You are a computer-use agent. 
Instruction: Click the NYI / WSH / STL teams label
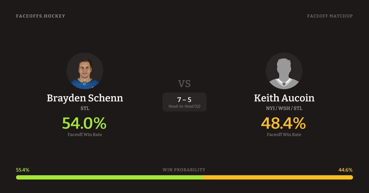[x=284, y=108]
